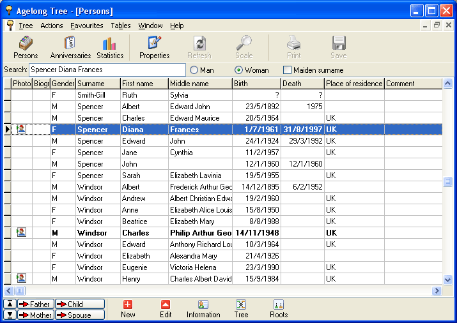Open the Help menu

coord(176,26)
